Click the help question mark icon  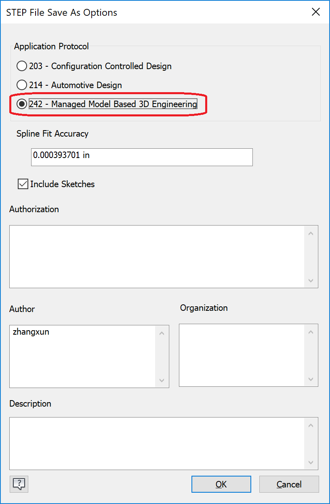(19, 484)
